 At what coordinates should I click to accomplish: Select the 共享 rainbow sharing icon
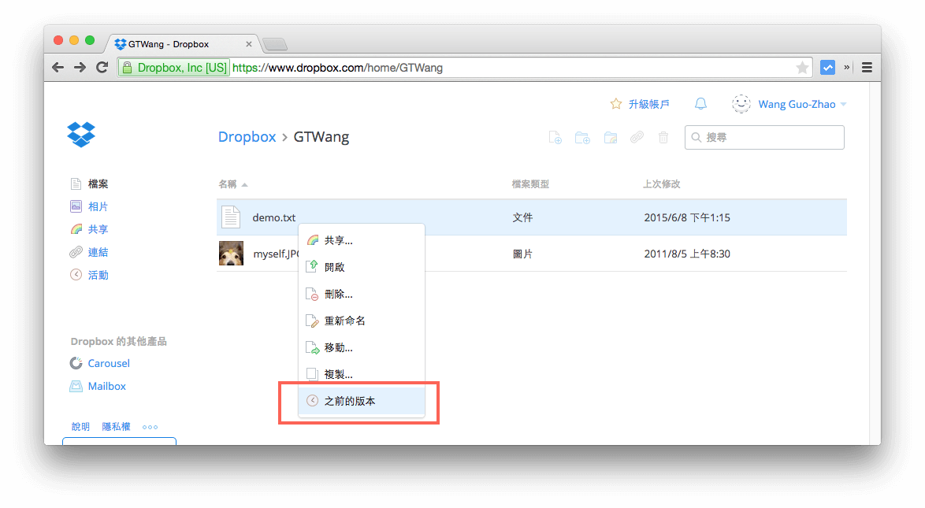(76, 228)
